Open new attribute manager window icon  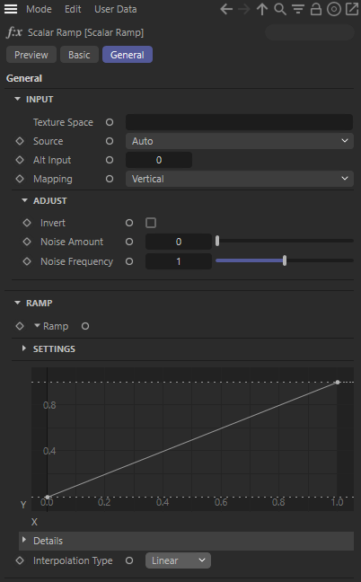click(x=352, y=9)
